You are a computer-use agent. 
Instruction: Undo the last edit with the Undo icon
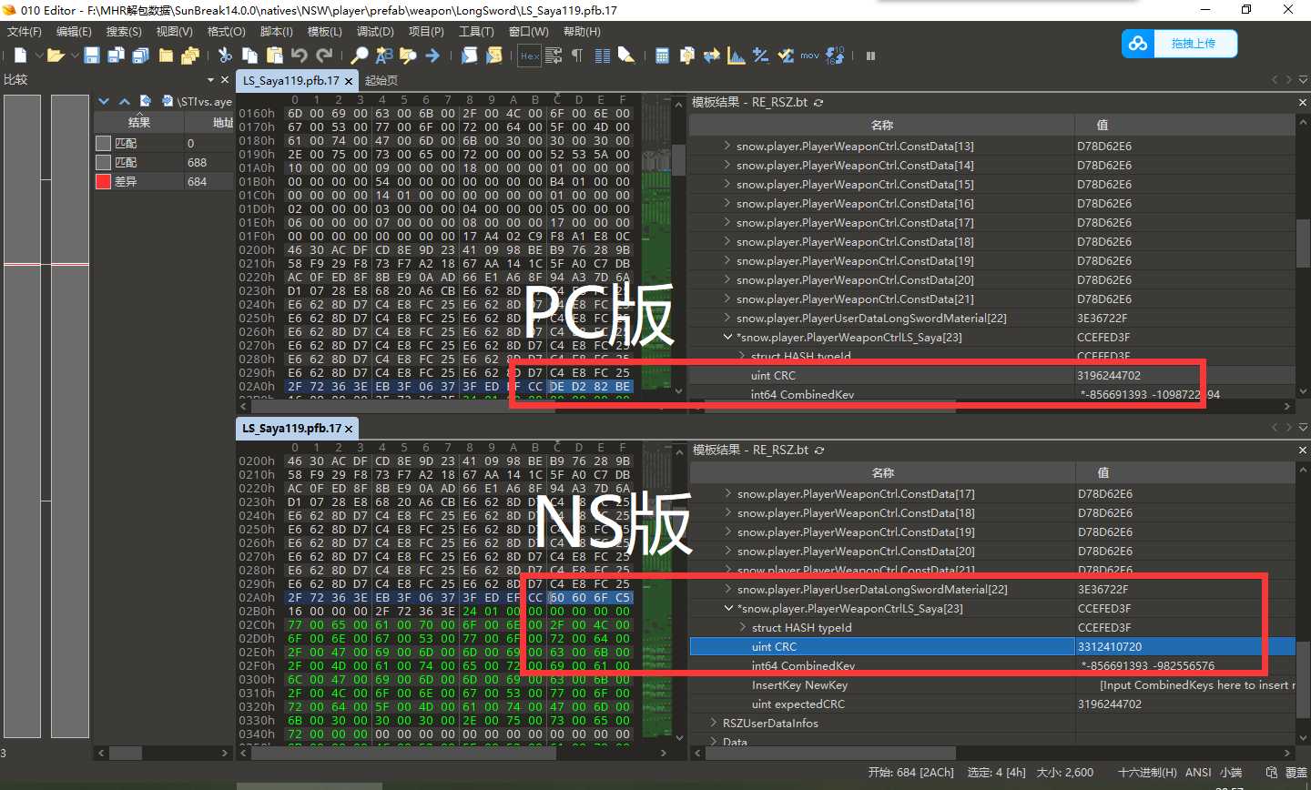300,56
